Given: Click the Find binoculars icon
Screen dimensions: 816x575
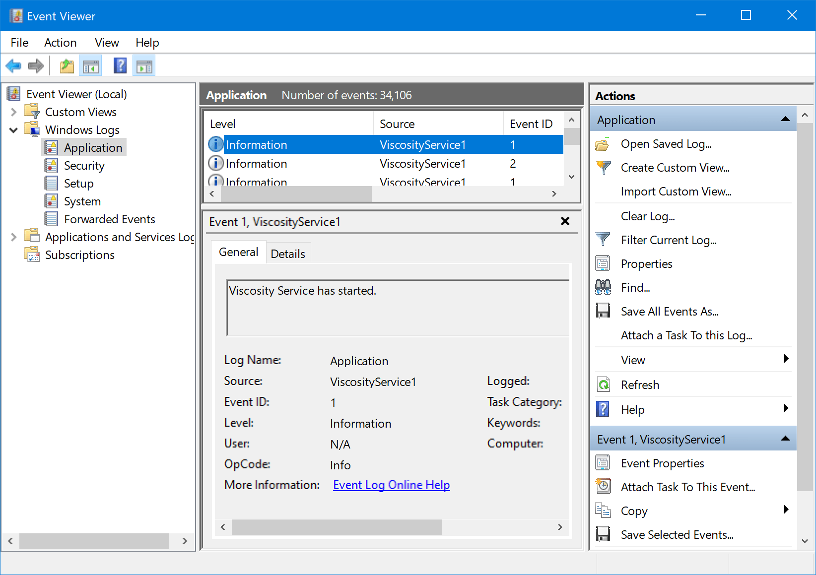Looking at the screenshot, I should (x=603, y=287).
